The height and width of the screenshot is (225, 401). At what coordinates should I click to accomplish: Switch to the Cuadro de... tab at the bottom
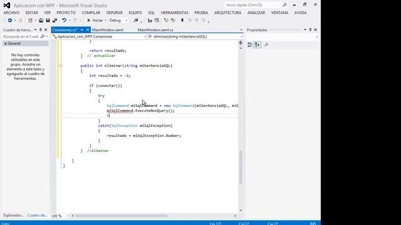point(37,215)
